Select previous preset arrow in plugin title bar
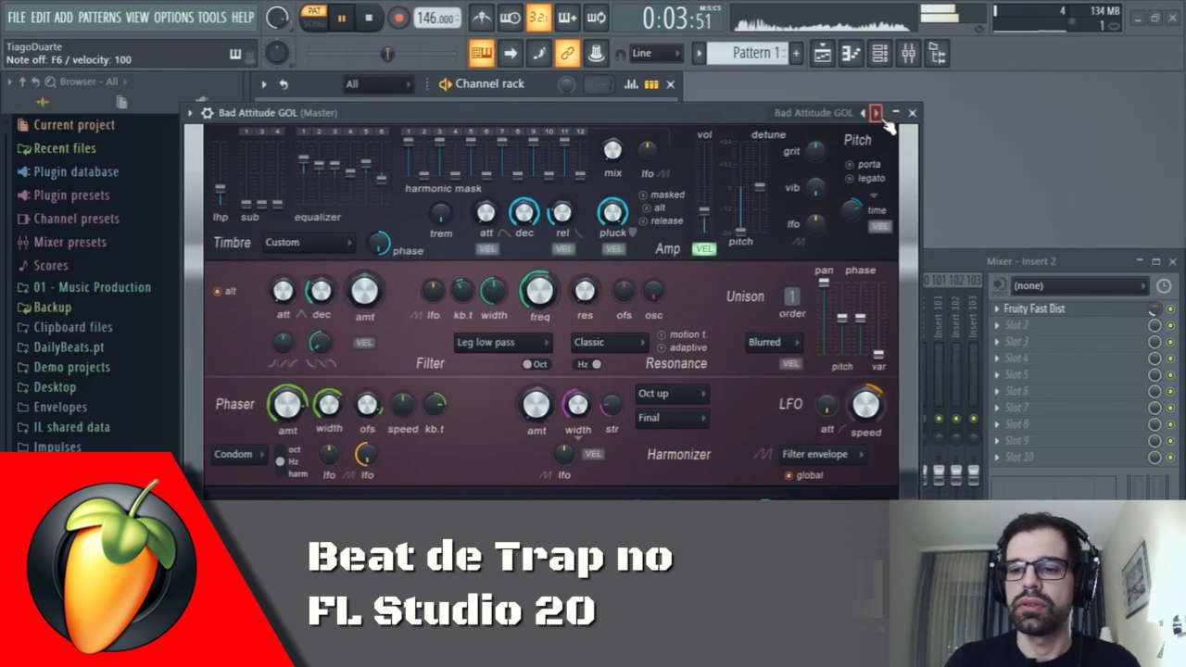Screen dimensions: 1186x667 863,113
